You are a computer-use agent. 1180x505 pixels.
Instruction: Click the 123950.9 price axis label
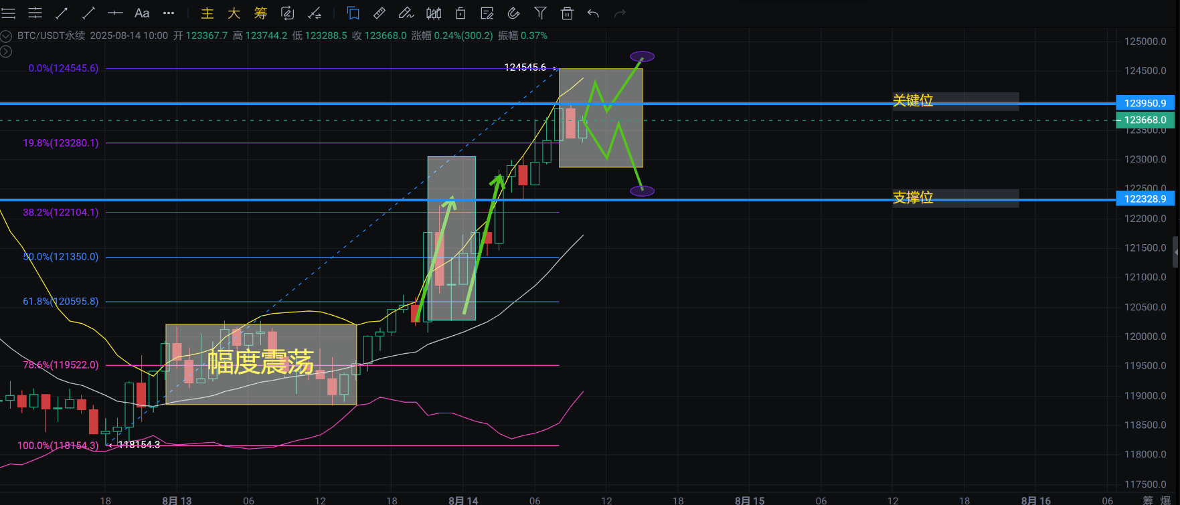pos(1145,103)
